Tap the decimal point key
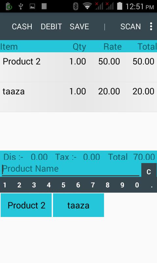Screen dimensions: 157x263 pyautogui.click(x=151, y=185)
